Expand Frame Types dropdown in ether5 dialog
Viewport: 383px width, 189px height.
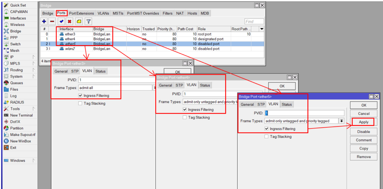341,121
